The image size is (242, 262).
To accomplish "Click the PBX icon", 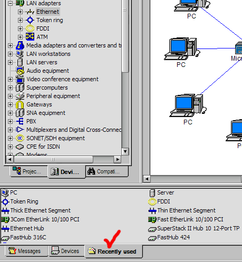I will [x=20, y=121].
